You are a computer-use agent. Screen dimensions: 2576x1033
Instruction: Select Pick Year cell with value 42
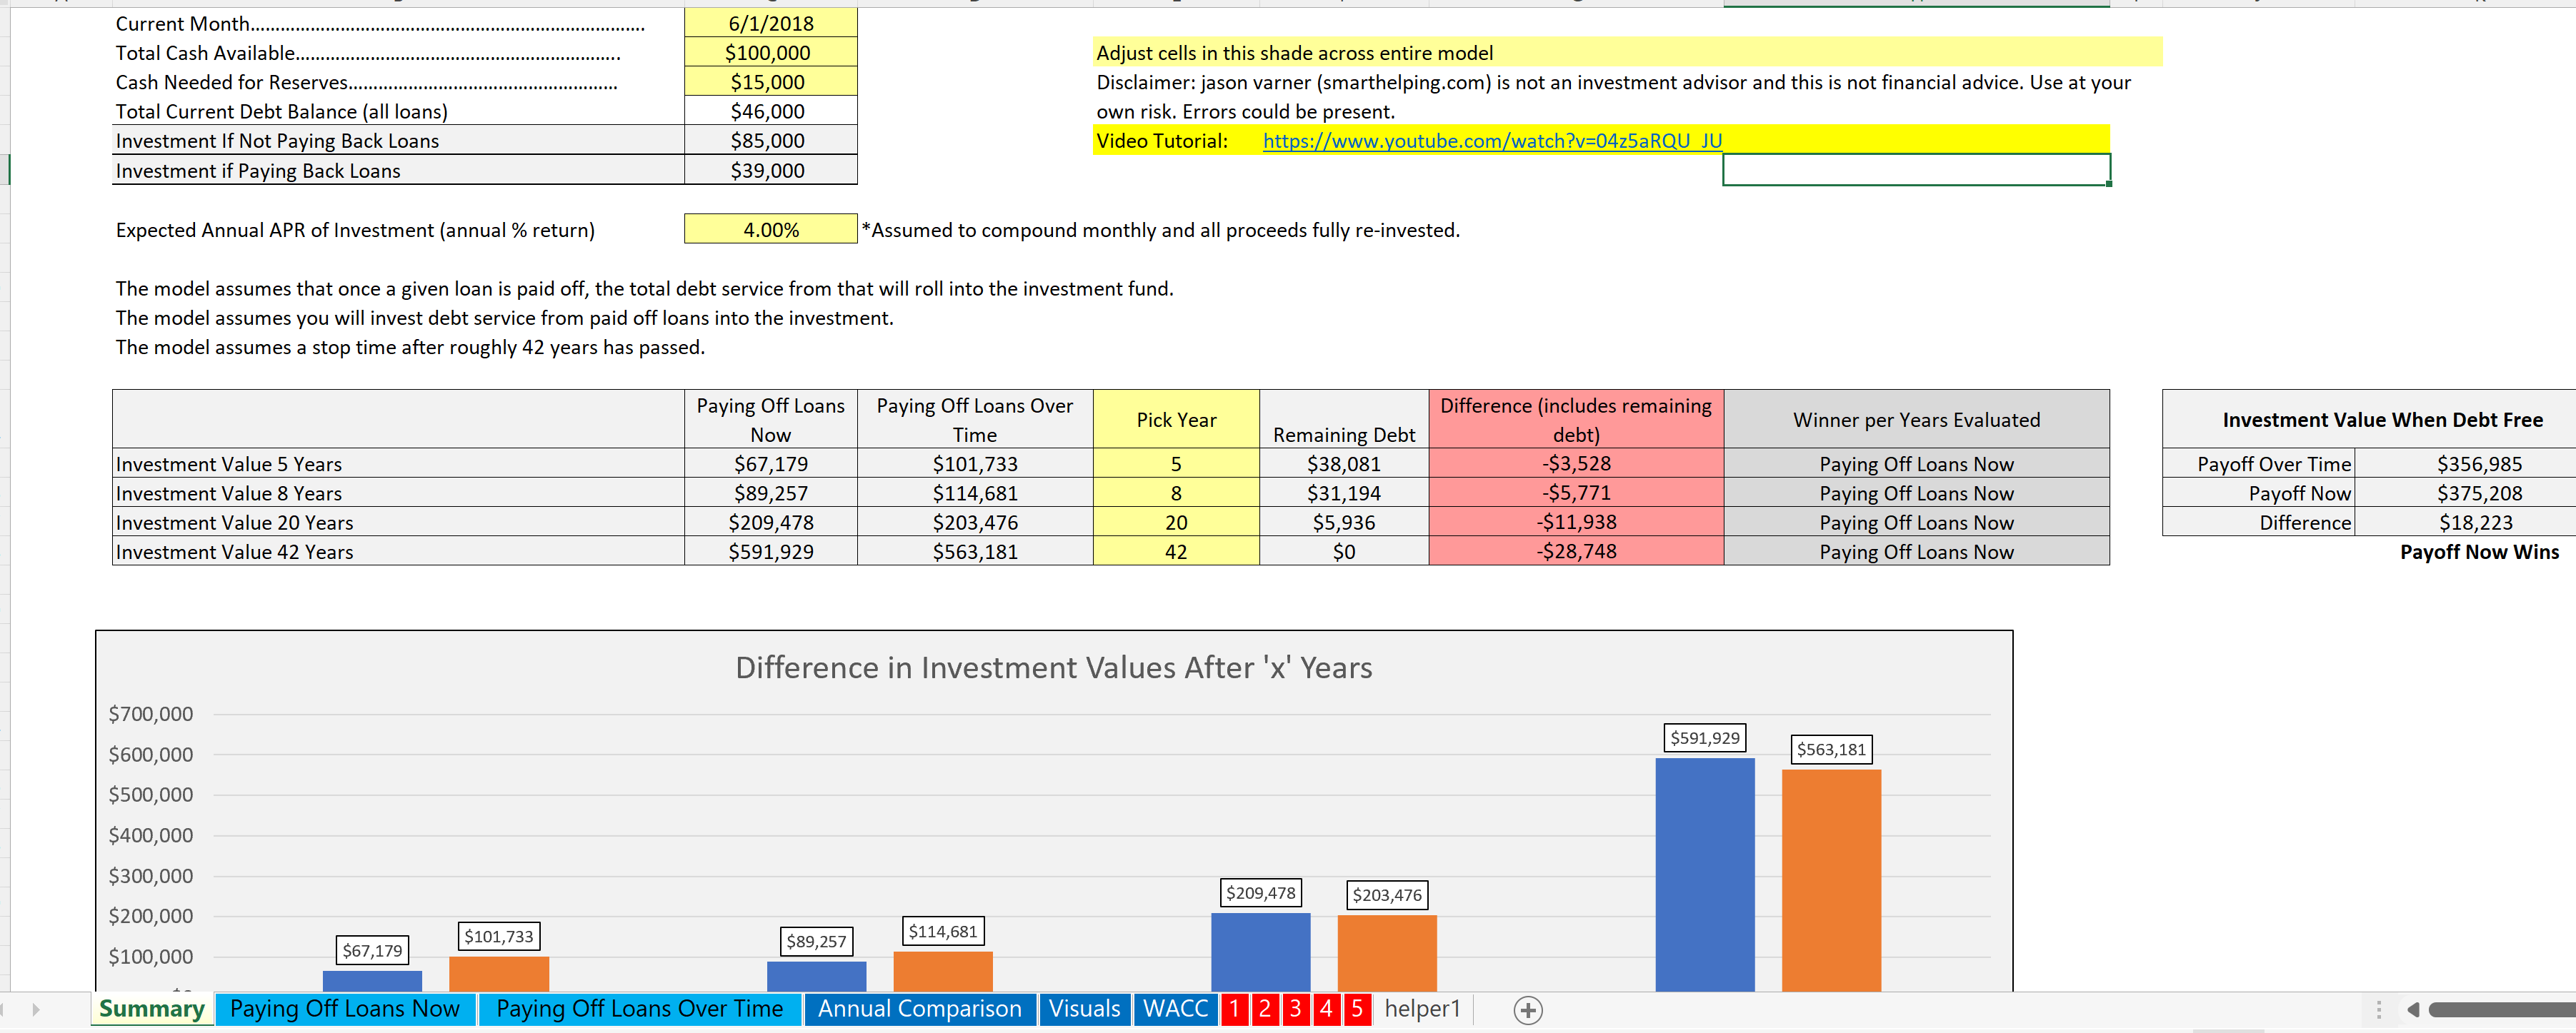(x=1176, y=551)
